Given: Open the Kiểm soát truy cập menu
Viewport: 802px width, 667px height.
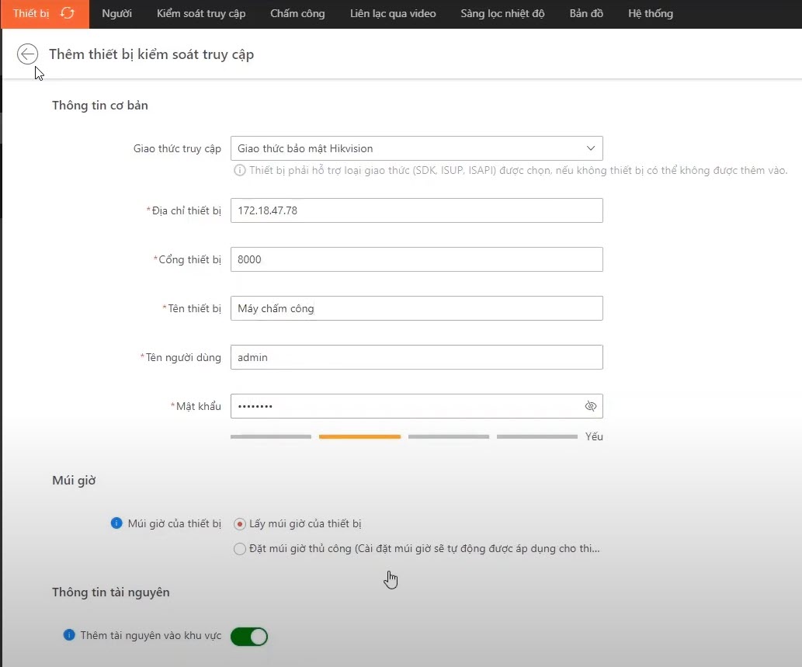Looking at the screenshot, I should pyautogui.click(x=201, y=13).
